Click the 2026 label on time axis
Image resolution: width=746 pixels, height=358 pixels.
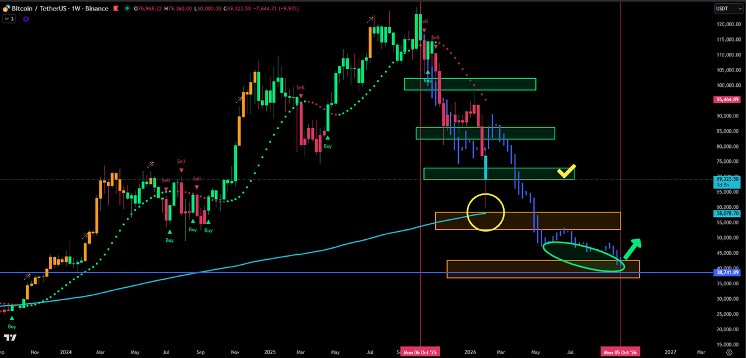[469, 352]
